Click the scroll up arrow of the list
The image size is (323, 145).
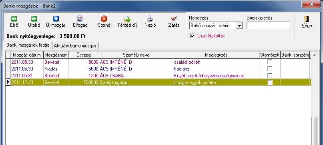(314, 55)
